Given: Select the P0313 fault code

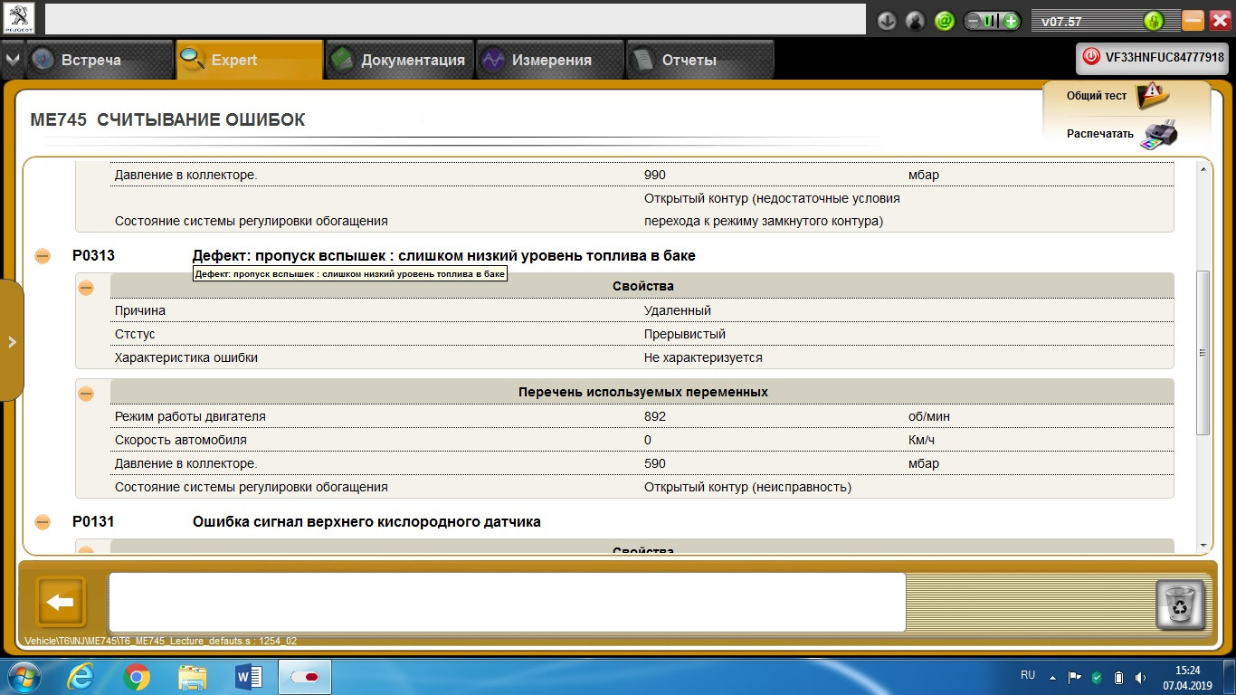Looking at the screenshot, I should (93, 256).
